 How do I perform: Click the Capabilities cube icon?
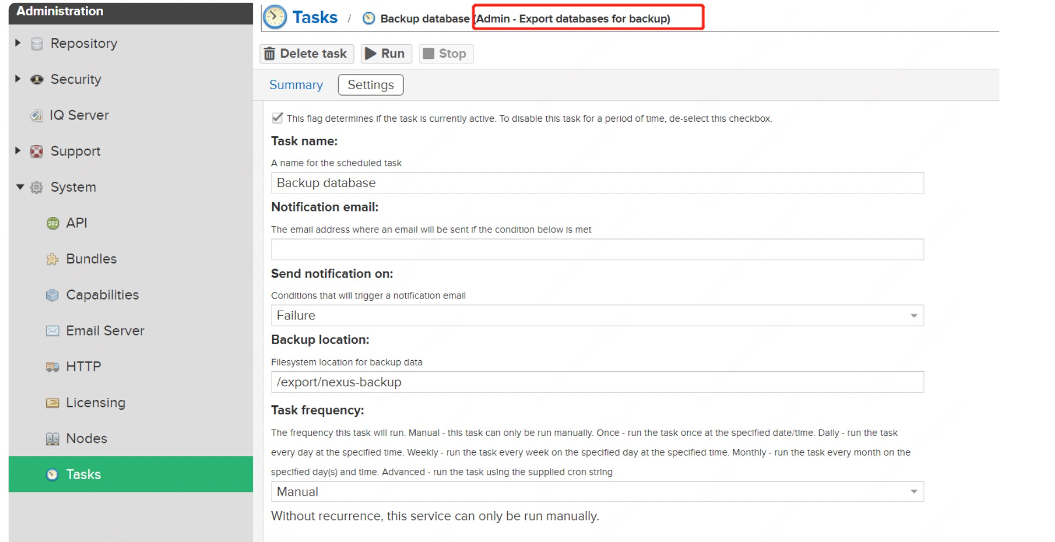52,295
